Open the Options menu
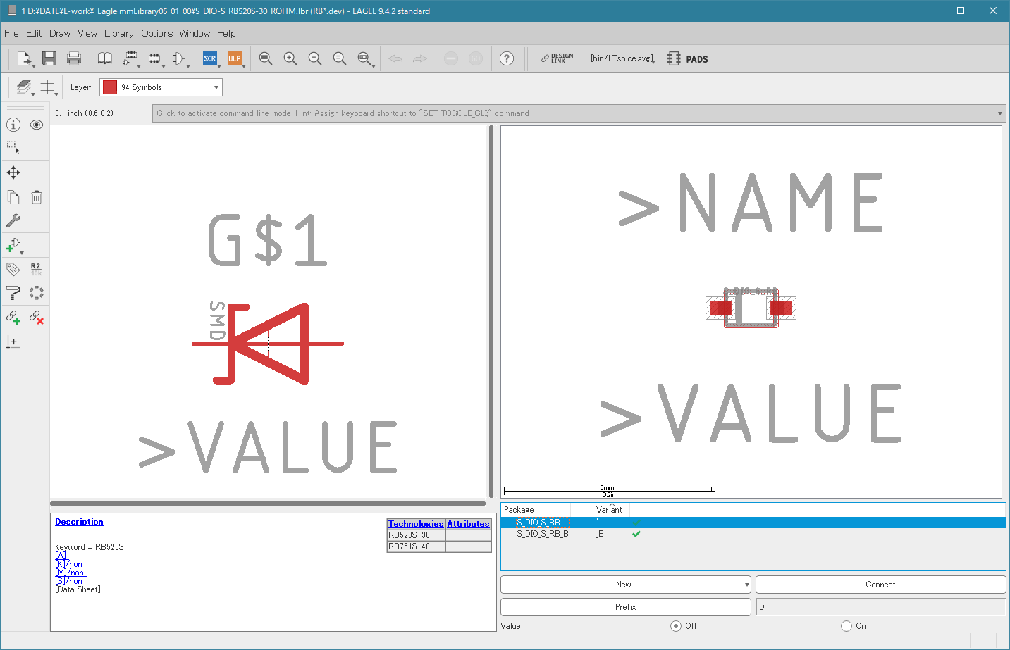The height and width of the screenshot is (650, 1010). click(156, 33)
